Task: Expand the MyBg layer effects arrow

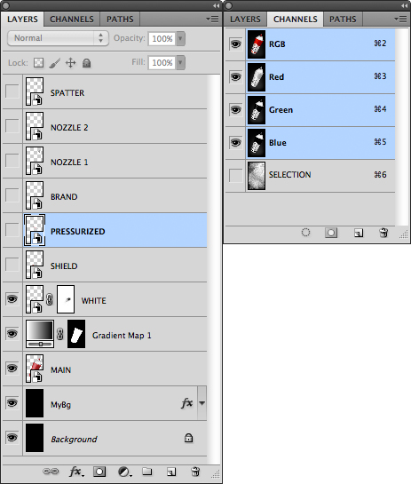Action: (x=202, y=403)
